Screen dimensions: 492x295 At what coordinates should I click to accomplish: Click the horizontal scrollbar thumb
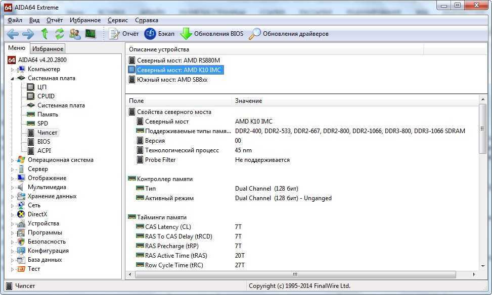[x=295, y=275]
